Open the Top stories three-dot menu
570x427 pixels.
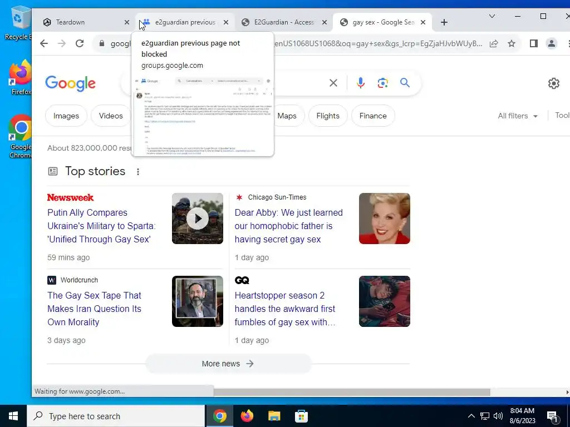tap(138, 171)
